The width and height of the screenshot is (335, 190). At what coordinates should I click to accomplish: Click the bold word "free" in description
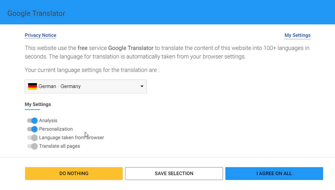pyautogui.click(x=82, y=48)
